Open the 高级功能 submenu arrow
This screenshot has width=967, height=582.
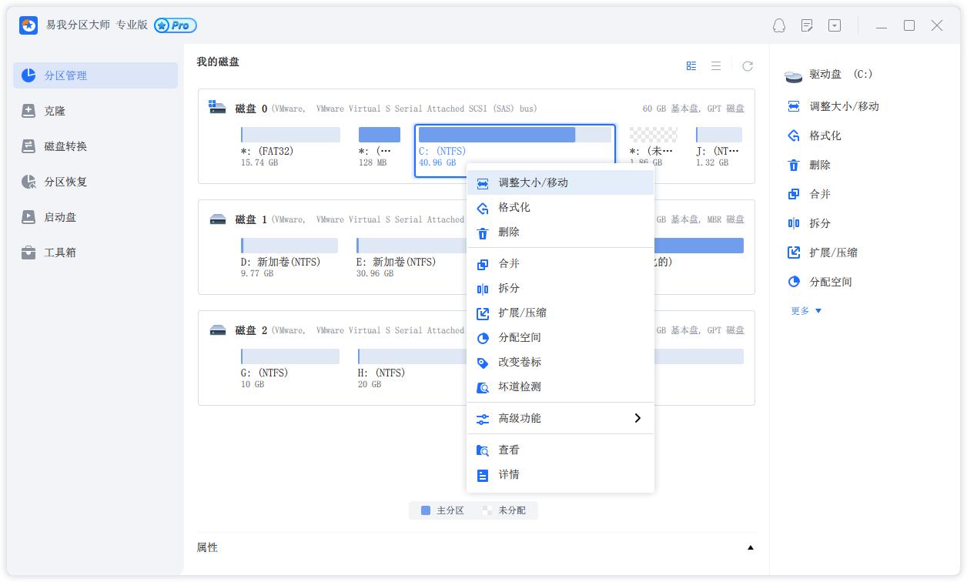tap(637, 418)
